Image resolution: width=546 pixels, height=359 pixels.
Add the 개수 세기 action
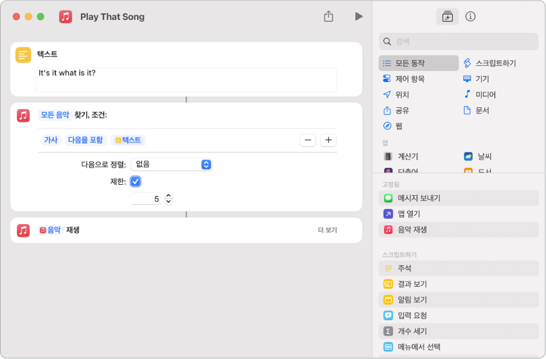click(459, 331)
